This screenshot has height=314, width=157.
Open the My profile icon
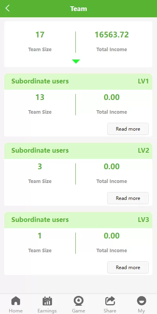[141, 301]
